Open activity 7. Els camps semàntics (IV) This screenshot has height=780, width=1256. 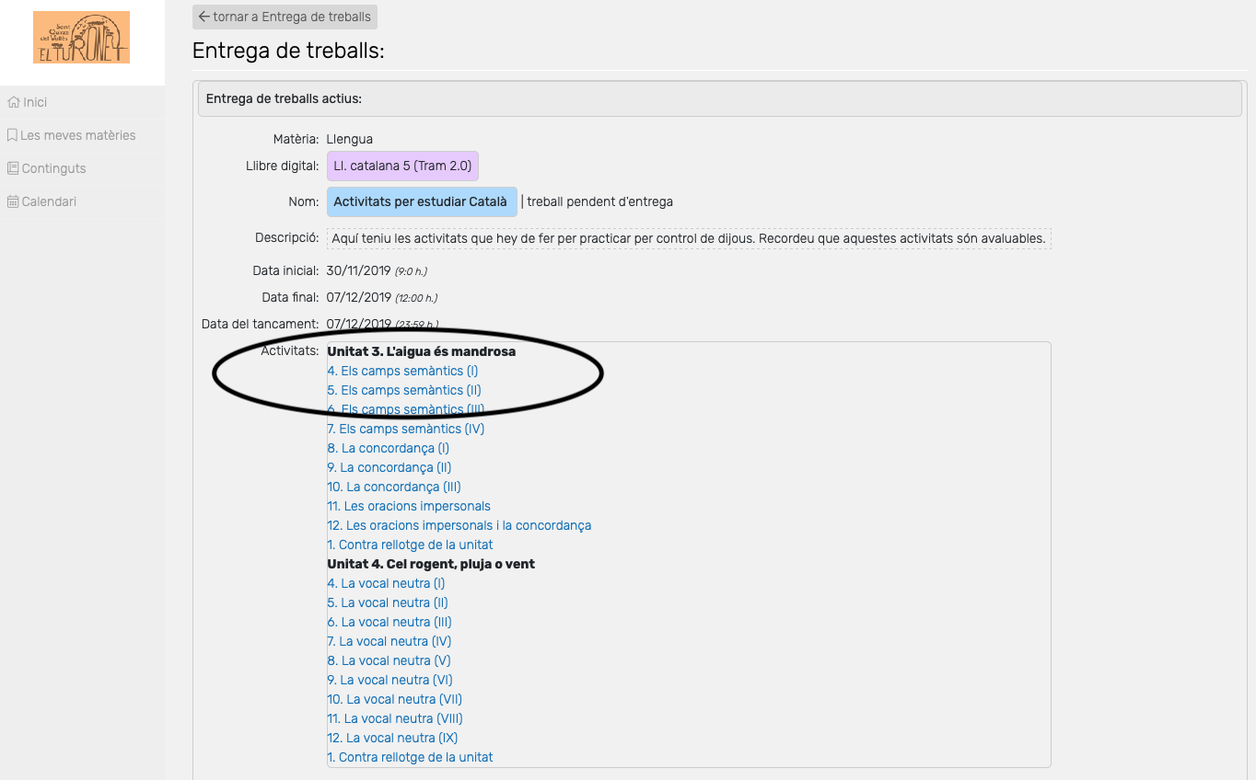coord(405,429)
